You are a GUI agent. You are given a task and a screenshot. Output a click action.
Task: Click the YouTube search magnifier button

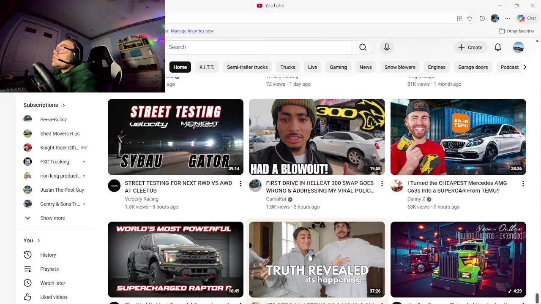[363, 47]
